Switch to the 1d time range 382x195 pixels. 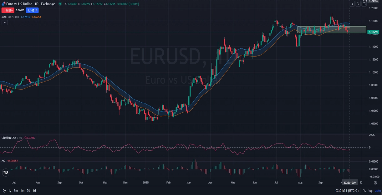34,190
